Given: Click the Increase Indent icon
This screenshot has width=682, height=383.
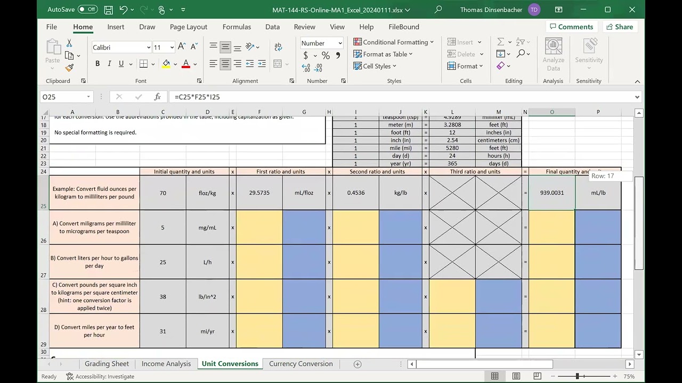Looking at the screenshot, I should [x=262, y=64].
